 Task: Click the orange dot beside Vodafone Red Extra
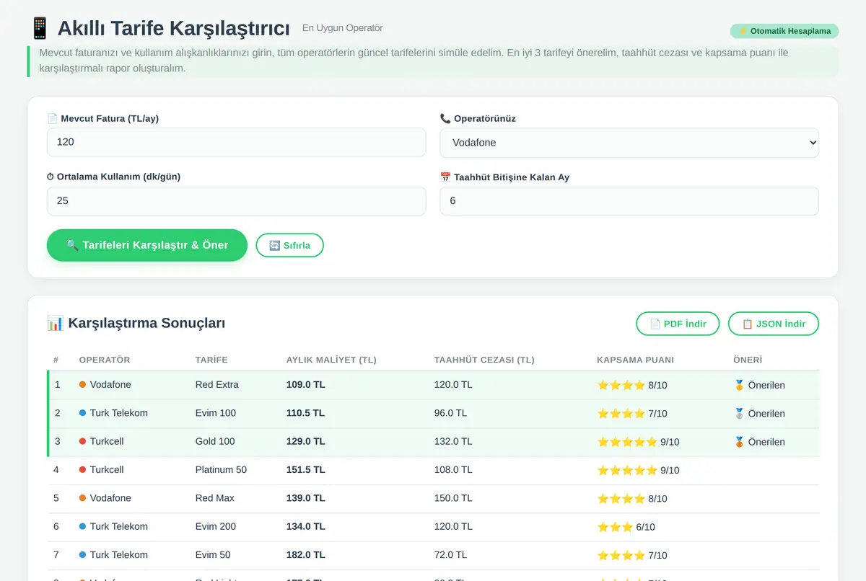pyautogui.click(x=82, y=385)
